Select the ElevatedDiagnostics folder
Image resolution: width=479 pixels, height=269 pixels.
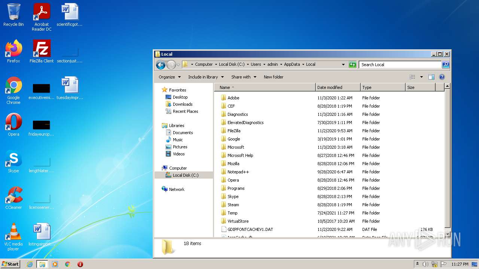[x=242, y=123]
